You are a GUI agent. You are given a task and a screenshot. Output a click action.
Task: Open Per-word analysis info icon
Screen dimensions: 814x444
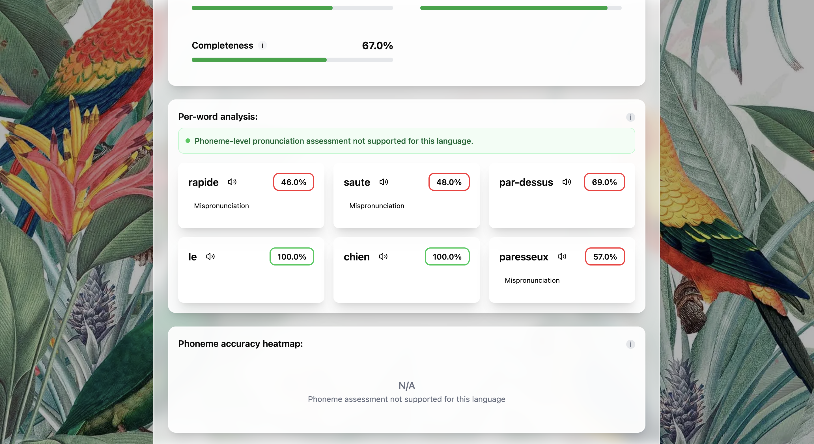click(x=630, y=117)
